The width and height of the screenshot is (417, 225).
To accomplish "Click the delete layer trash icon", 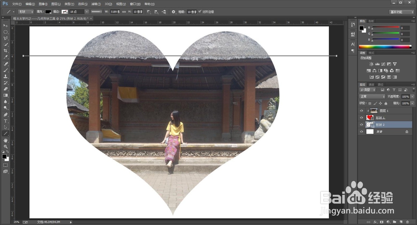I will click(x=407, y=222).
